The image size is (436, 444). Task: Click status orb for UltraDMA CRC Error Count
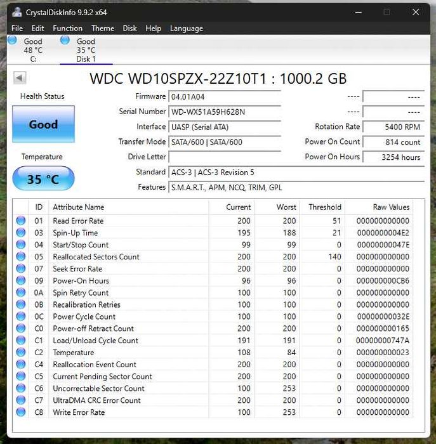tap(21, 400)
